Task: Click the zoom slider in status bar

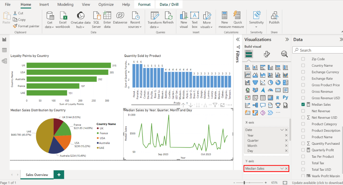Action: (x=244, y=183)
